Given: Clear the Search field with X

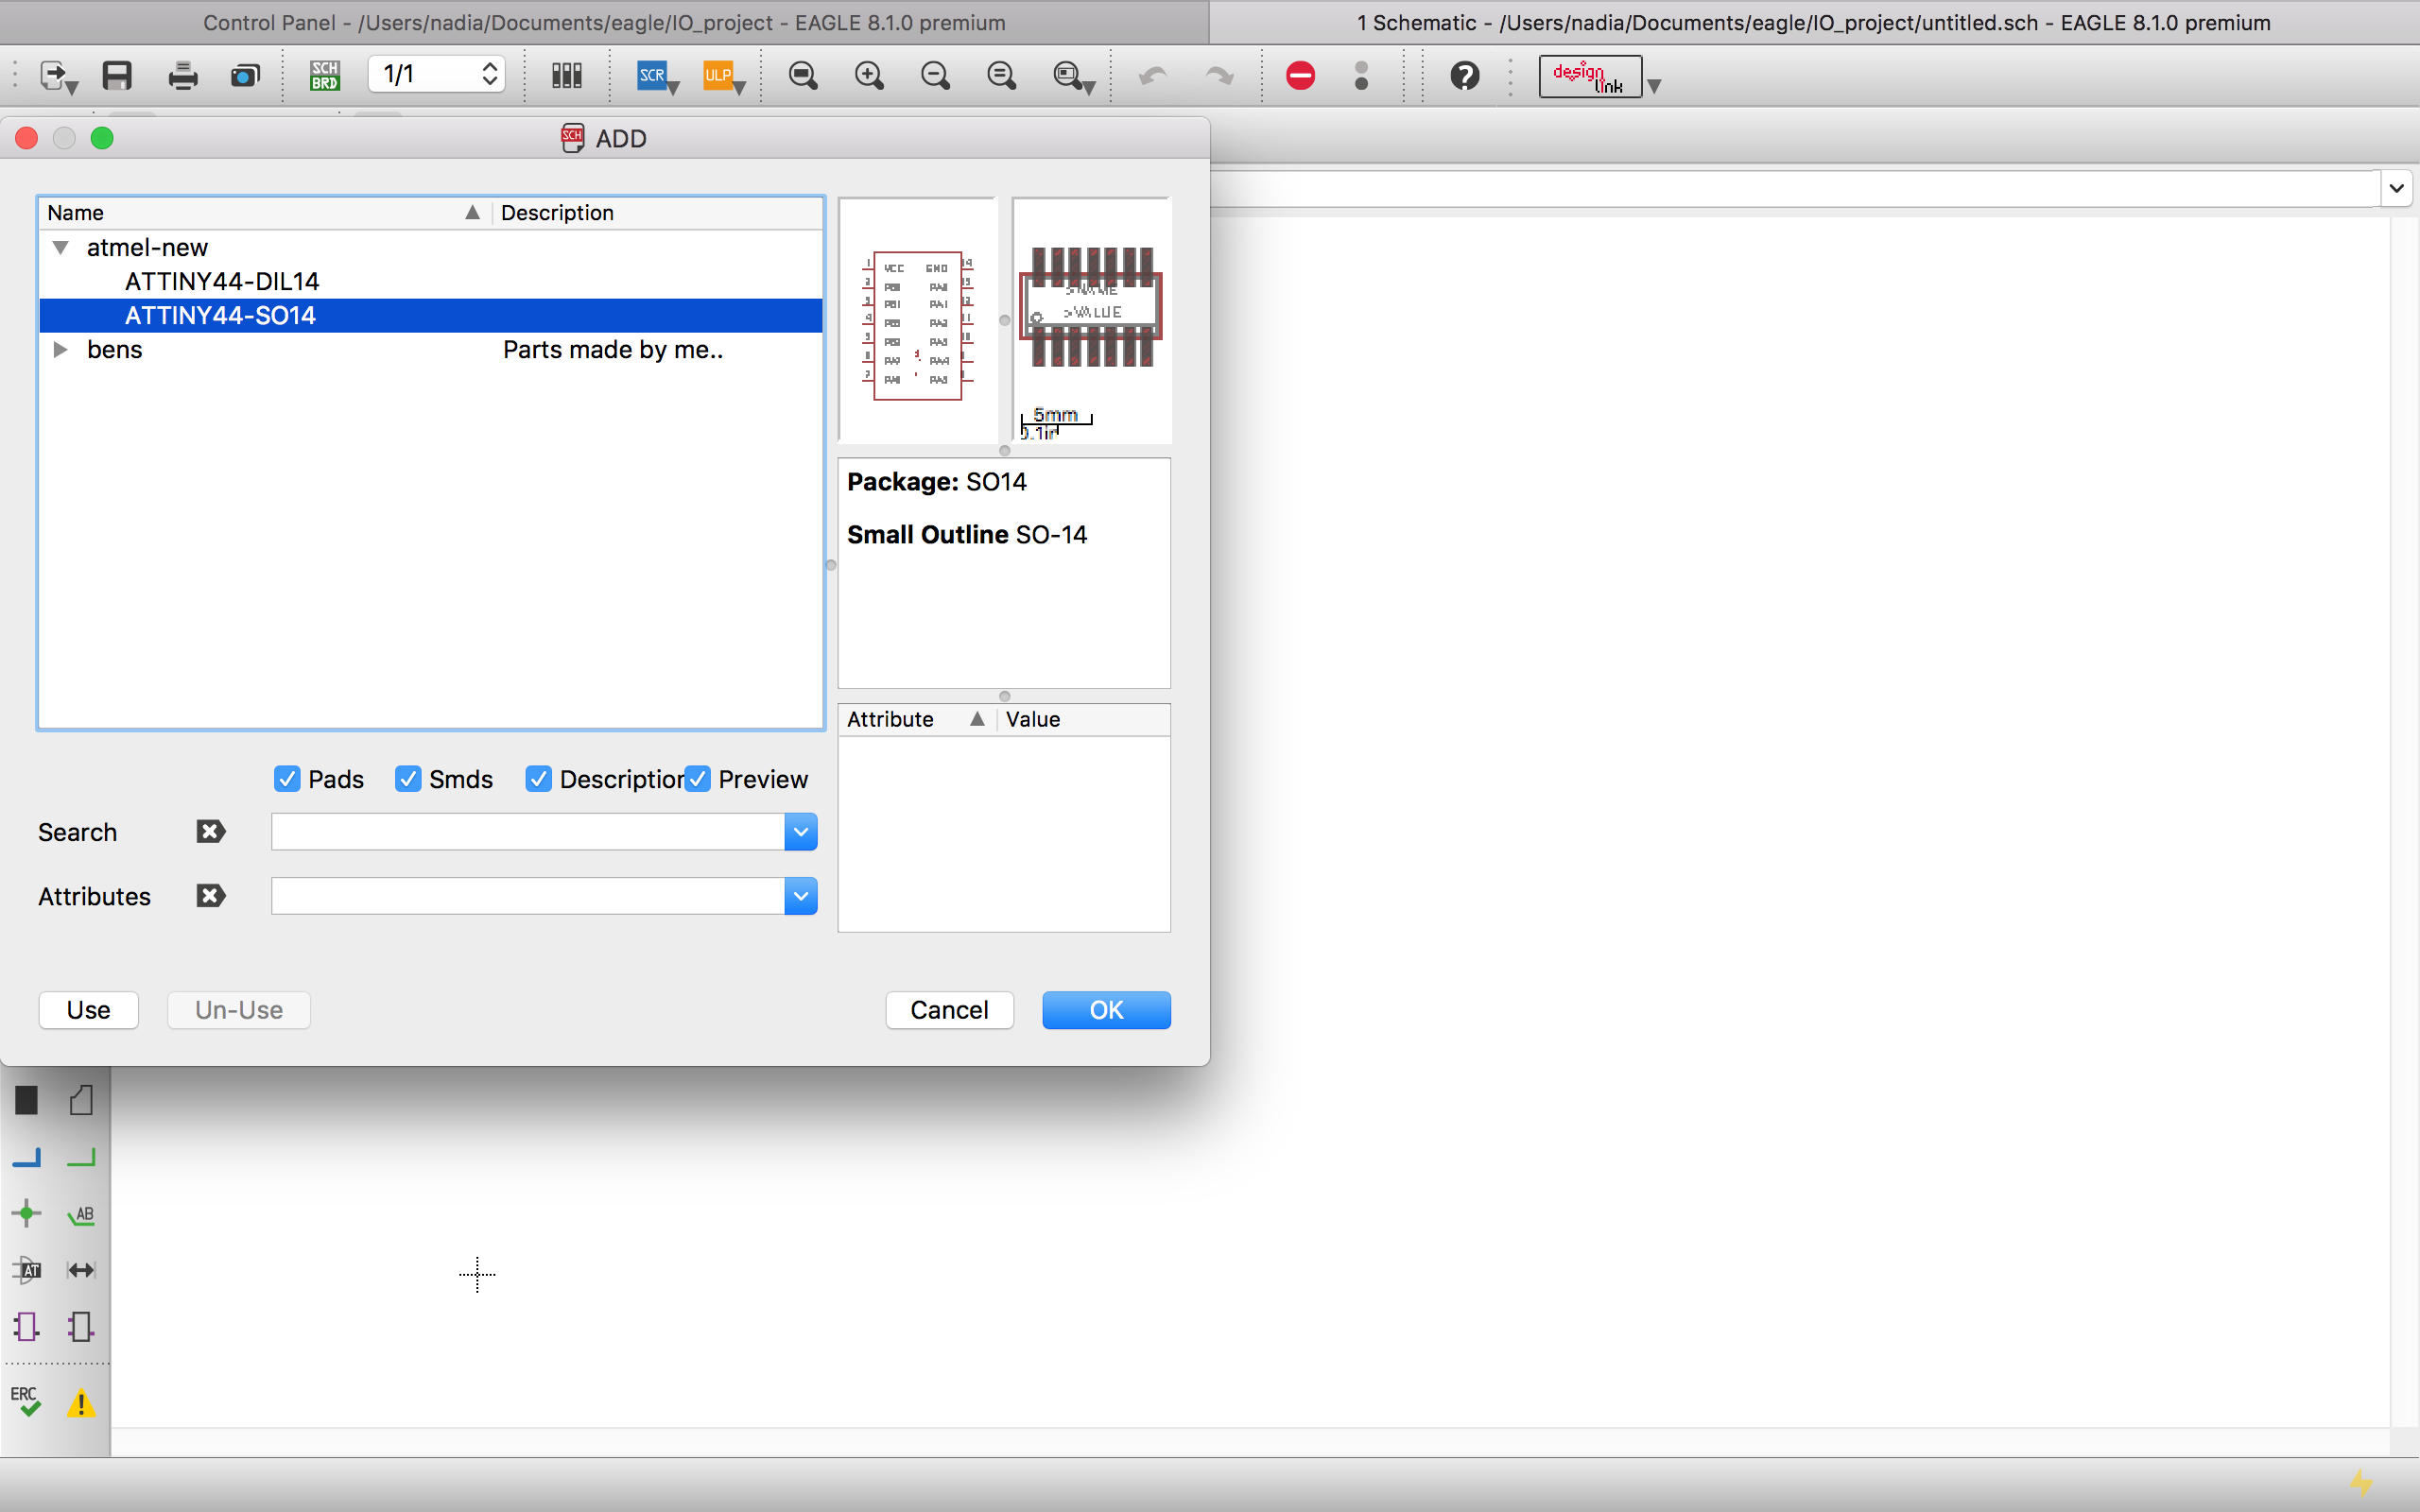Looking at the screenshot, I should coord(211,832).
